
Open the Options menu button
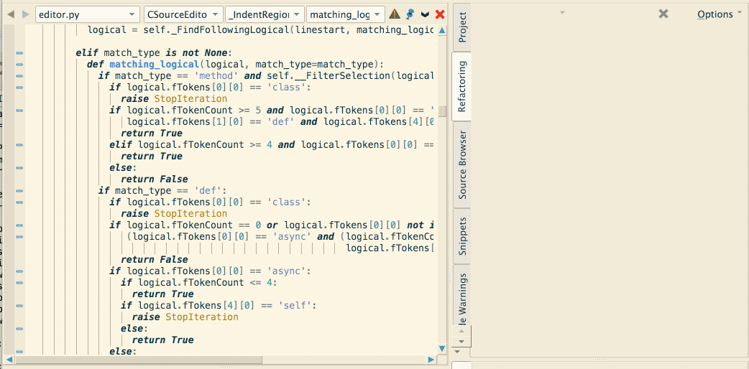[719, 14]
